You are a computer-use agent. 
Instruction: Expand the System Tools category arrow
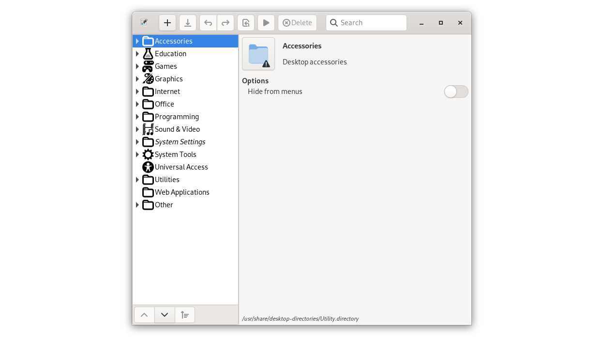[137, 155]
